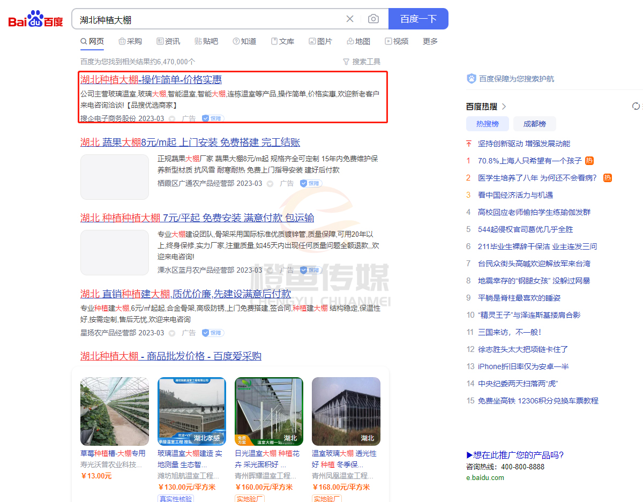Switch to the 资讯 tab
Image resolution: width=643 pixels, height=502 pixels.
pyautogui.click(x=168, y=41)
